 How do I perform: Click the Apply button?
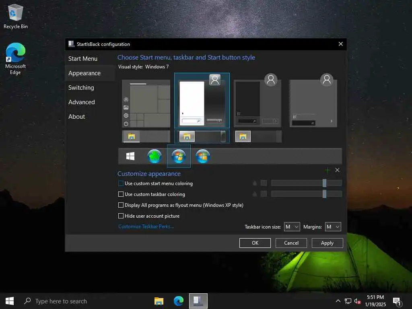pyautogui.click(x=328, y=243)
